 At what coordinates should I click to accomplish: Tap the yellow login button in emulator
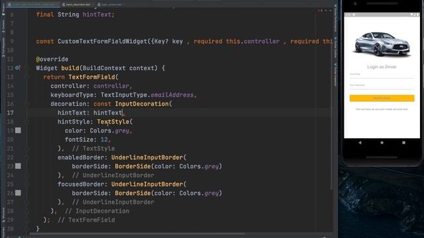point(382,99)
